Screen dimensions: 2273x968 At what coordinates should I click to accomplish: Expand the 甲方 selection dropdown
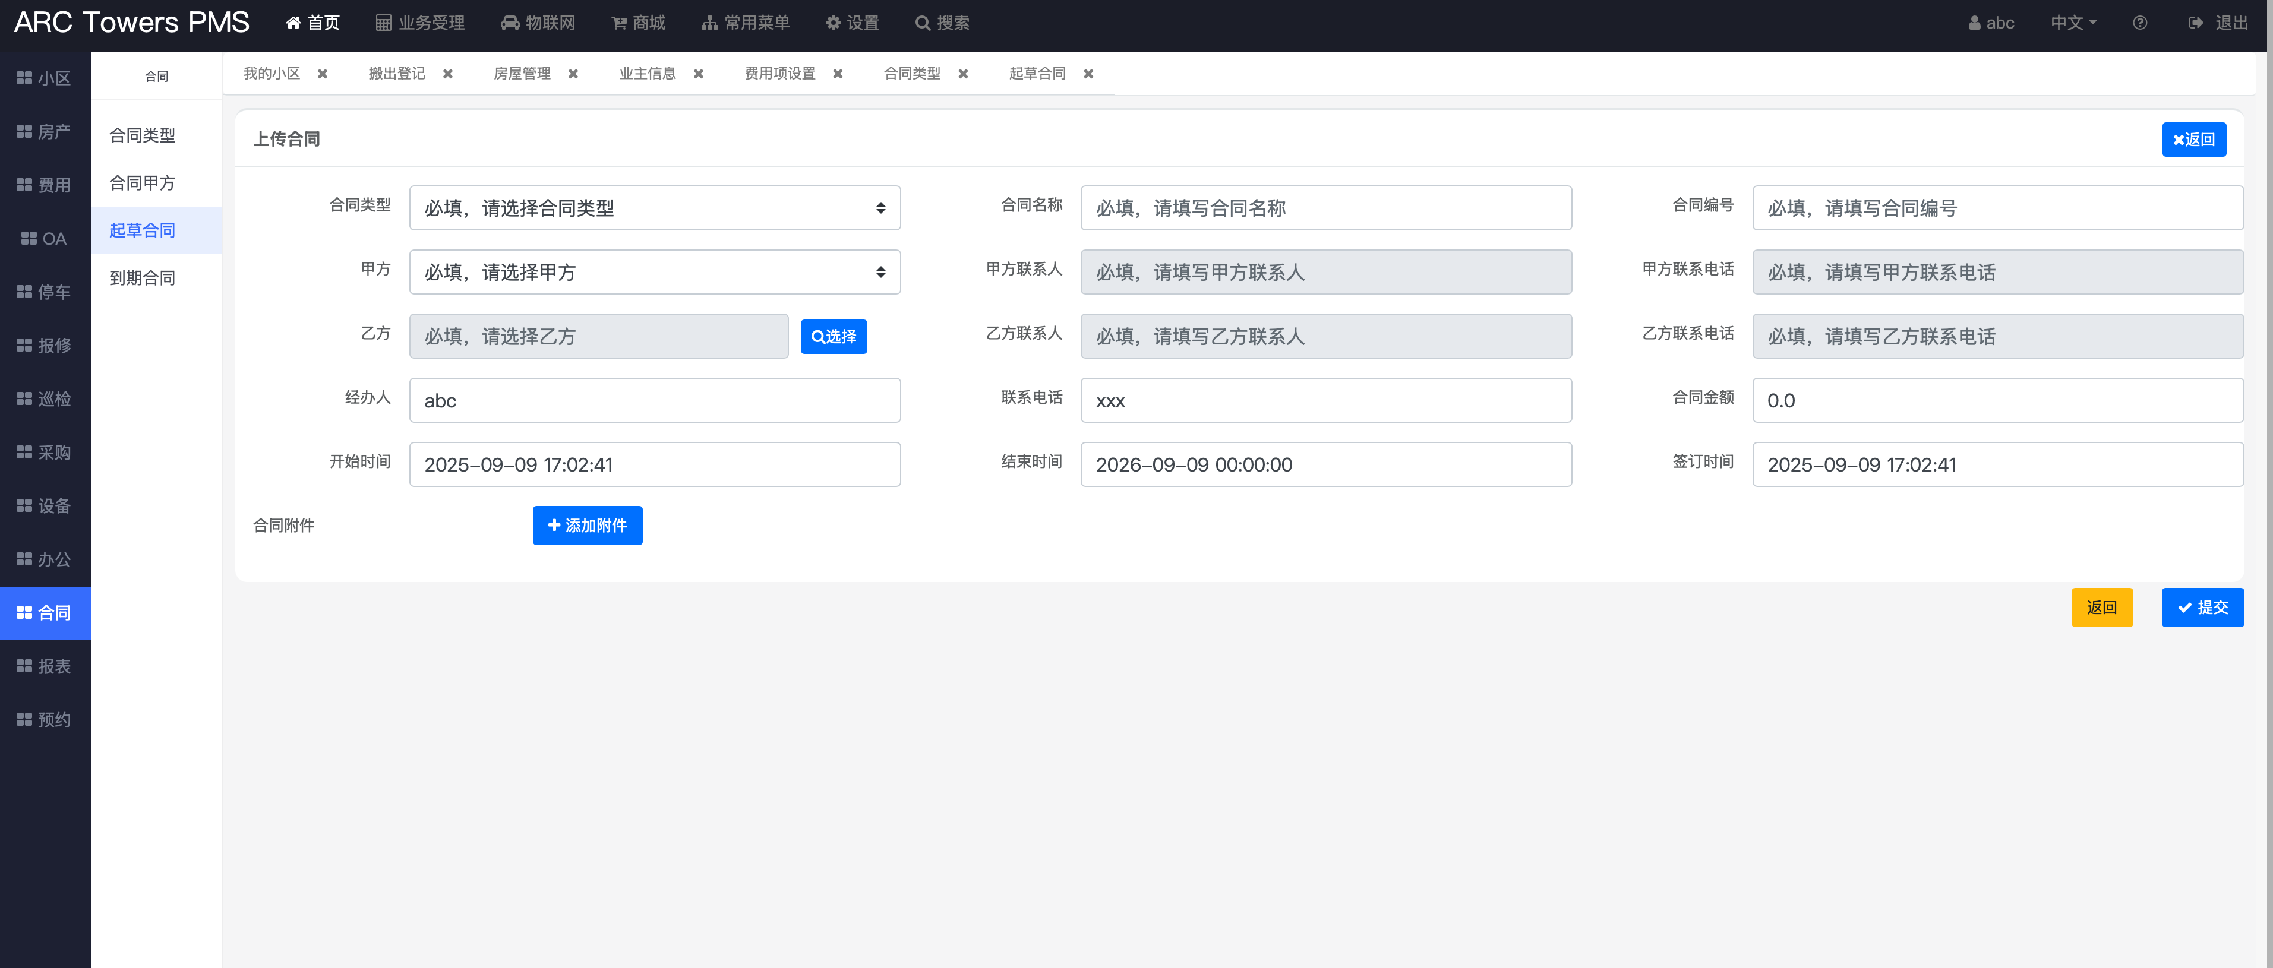pos(654,273)
